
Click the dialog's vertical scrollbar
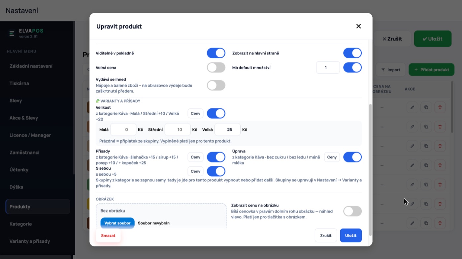[370, 170]
